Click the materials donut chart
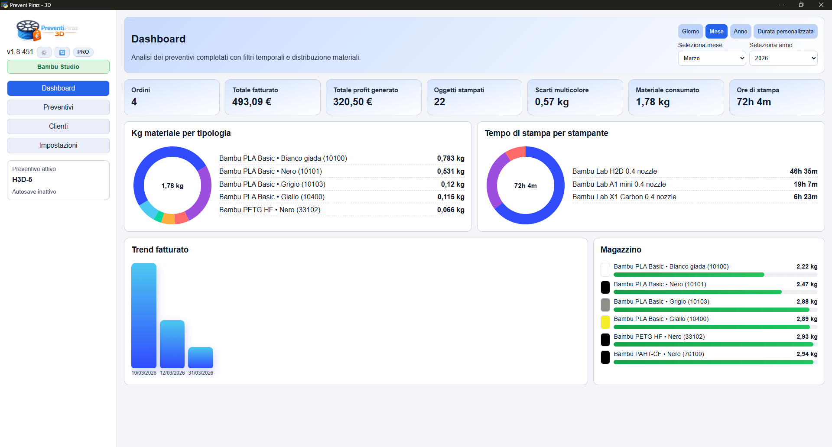832x447 pixels. pos(172,185)
